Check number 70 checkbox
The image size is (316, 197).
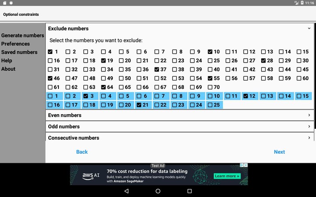(210, 87)
